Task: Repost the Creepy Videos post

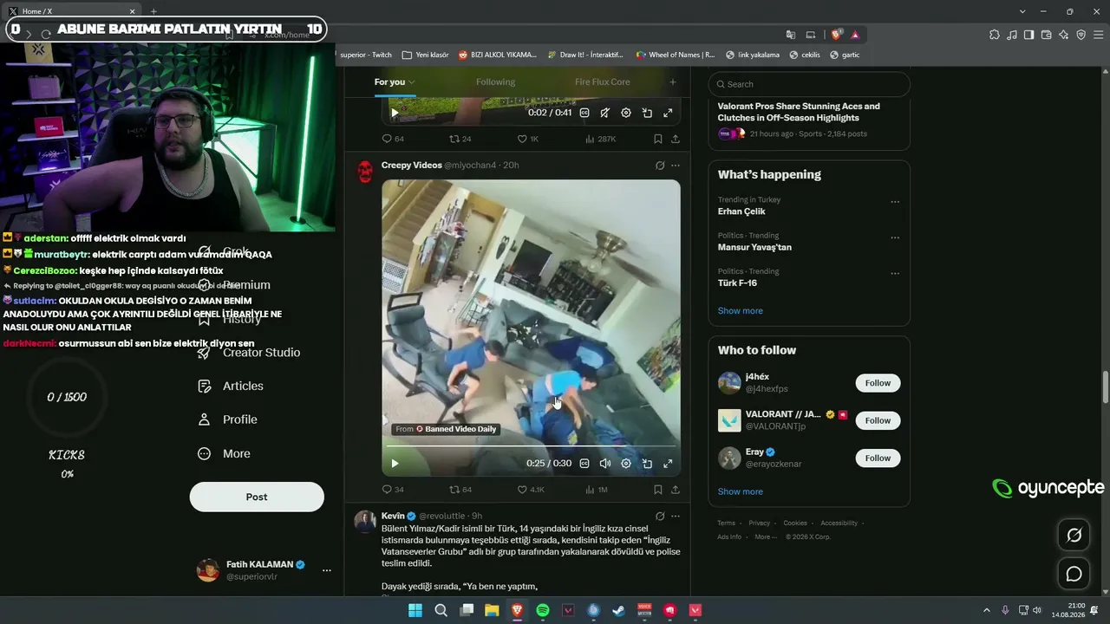Action: point(460,490)
